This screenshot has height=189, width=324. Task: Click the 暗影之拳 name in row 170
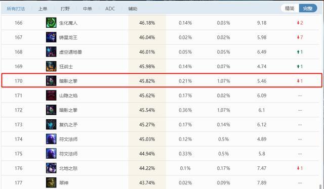pos(68,81)
